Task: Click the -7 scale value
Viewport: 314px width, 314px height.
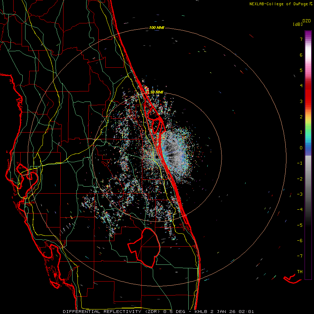Action: [300, 256]
